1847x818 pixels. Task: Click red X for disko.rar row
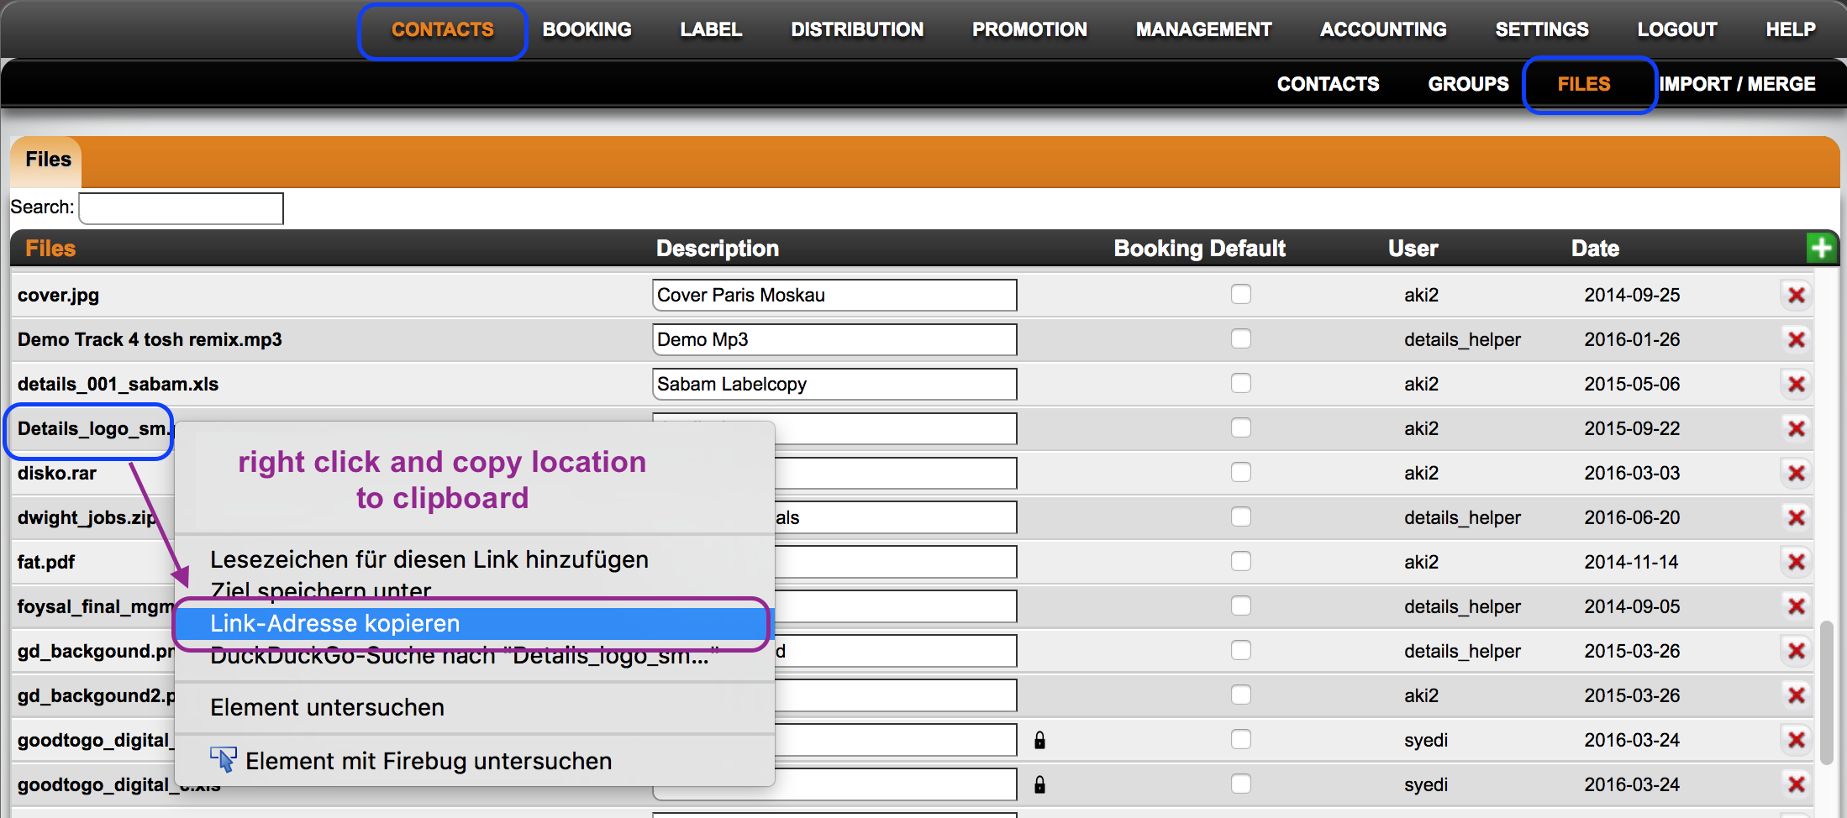[1797, 473]
